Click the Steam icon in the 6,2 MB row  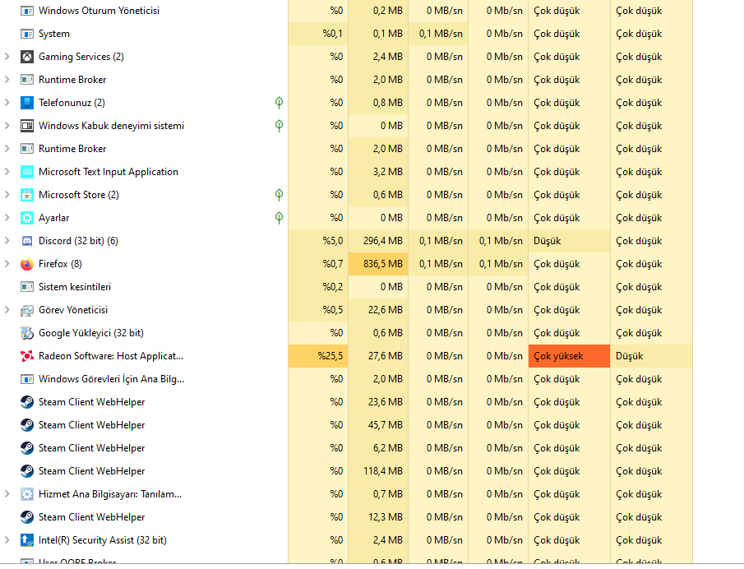[x=27, y=448]
